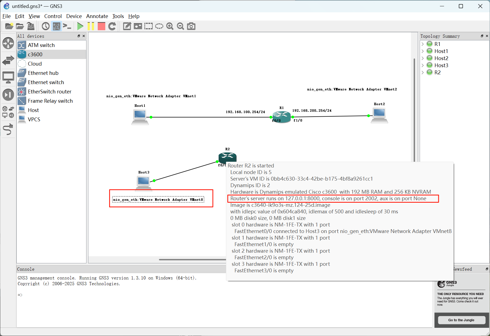
Task: Click the console command input prompt
Action: 20,295
